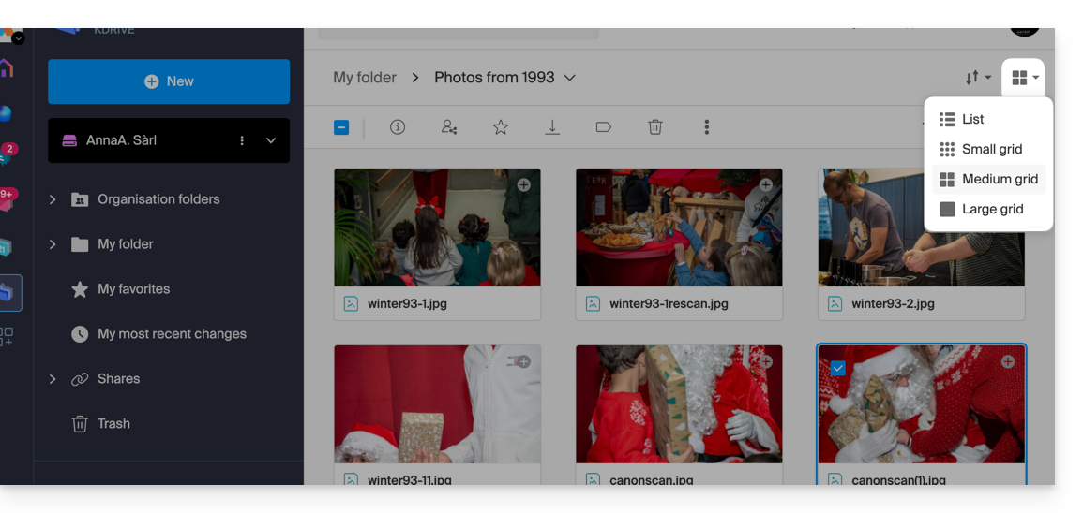This screenshot has width=1083, height=513.
Task: Open AnnaA. Sàrl drive options menu
Action: coord(242,140)
